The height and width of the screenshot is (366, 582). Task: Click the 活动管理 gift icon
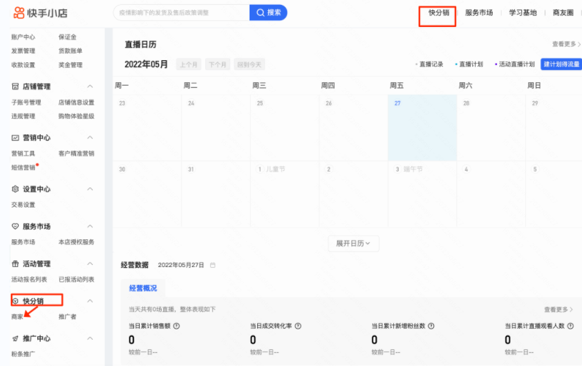coord(15,264)
